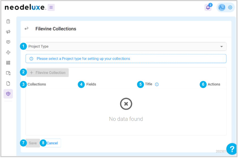Open the document page sidebar icon
Screen dimensions: 238x158
pos(8,84)
